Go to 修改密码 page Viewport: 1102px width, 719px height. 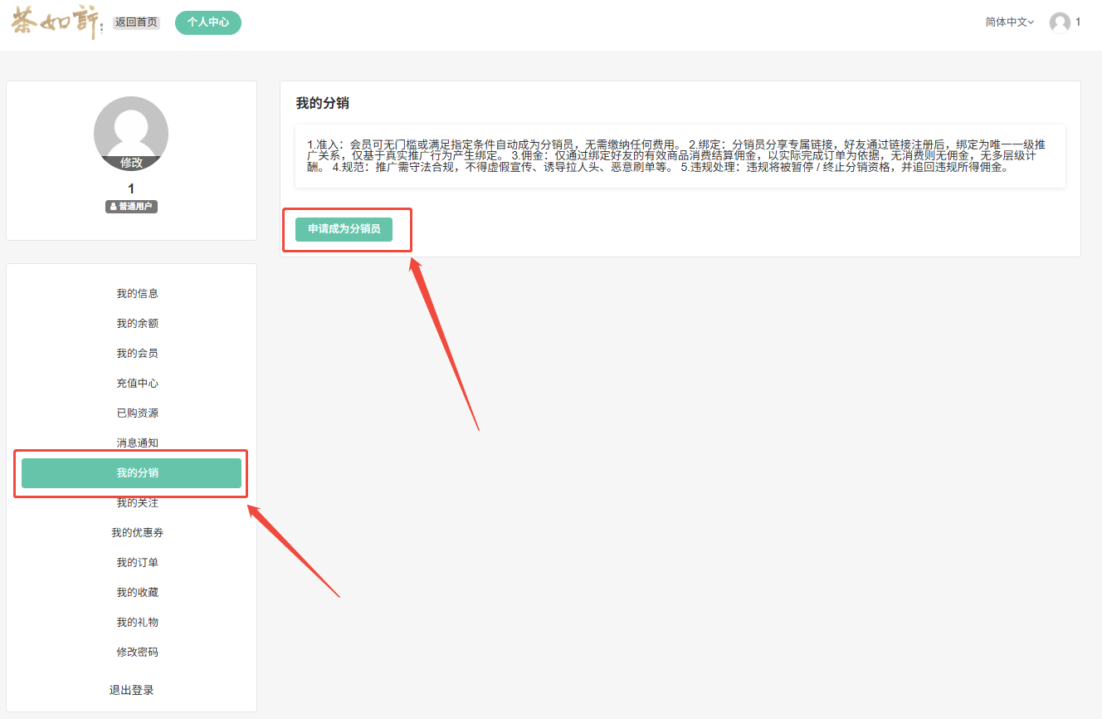tap(137, 653)
